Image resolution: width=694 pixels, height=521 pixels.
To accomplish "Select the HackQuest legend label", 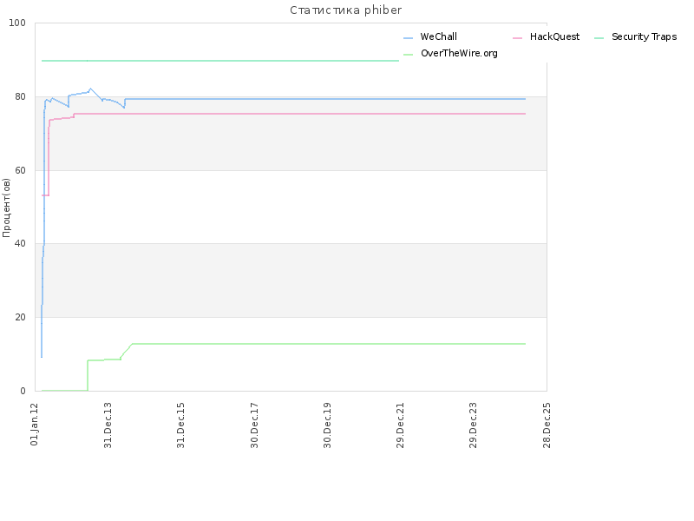I will (554, 36).
